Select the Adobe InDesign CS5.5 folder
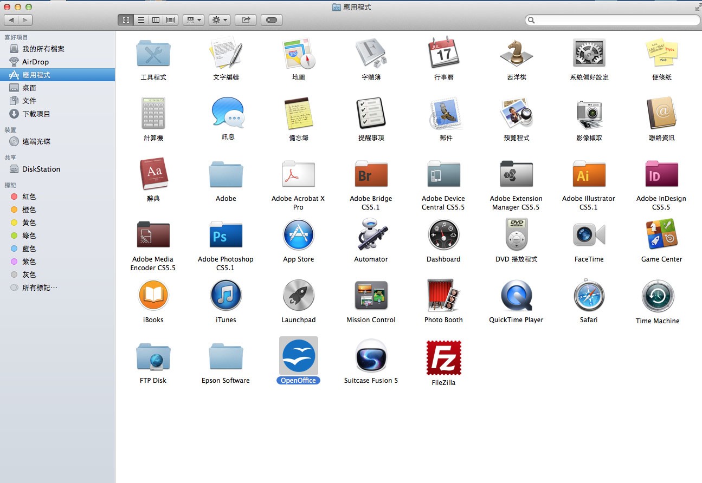This screenshot has width=702, height=483. (x=662, y=174)
